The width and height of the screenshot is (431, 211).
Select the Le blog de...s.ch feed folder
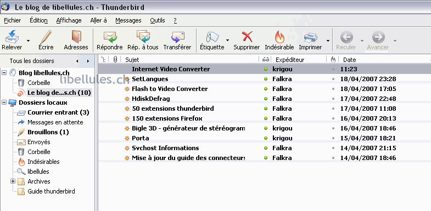coord(59,93)
